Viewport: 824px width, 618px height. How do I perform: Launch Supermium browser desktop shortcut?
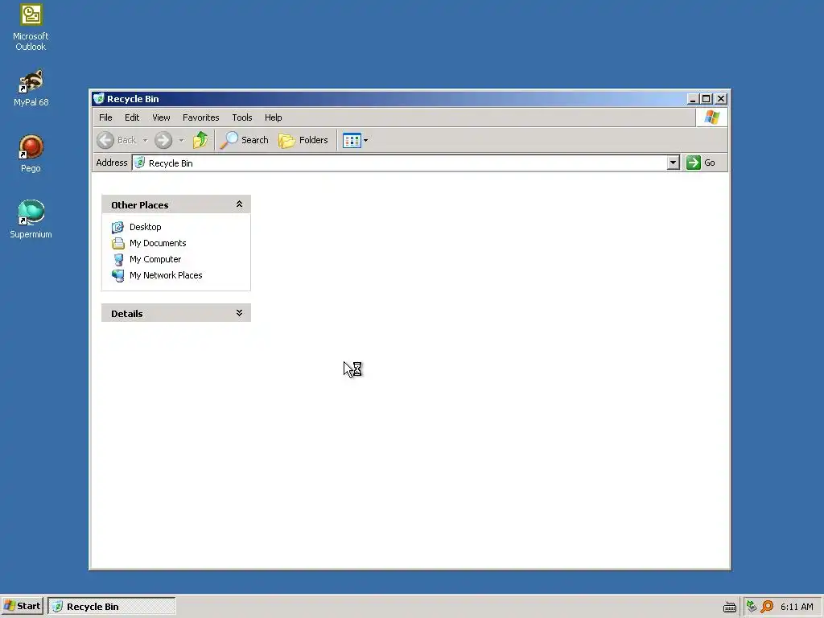click(31, 219)
